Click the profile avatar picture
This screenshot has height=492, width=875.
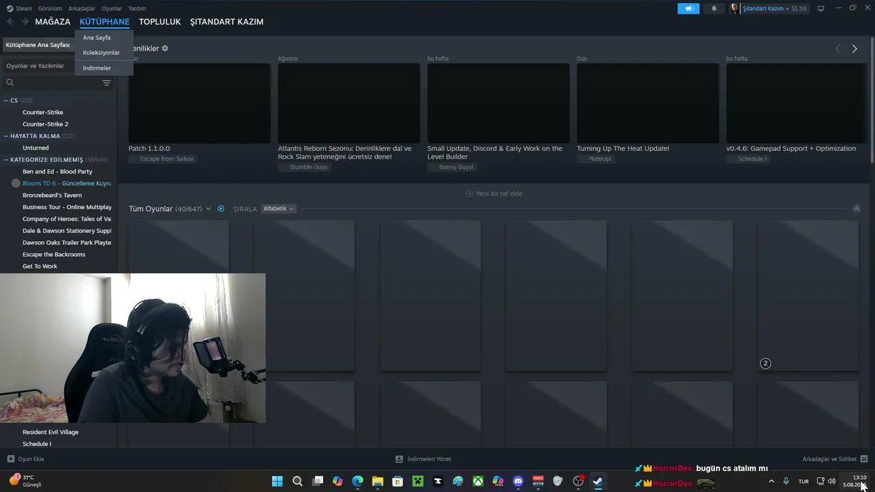pyautogui.click(x=735, y=8)
